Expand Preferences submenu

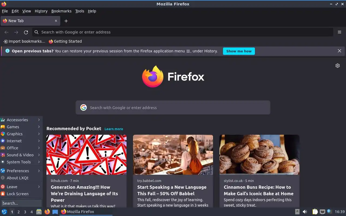tap(21, 171)
